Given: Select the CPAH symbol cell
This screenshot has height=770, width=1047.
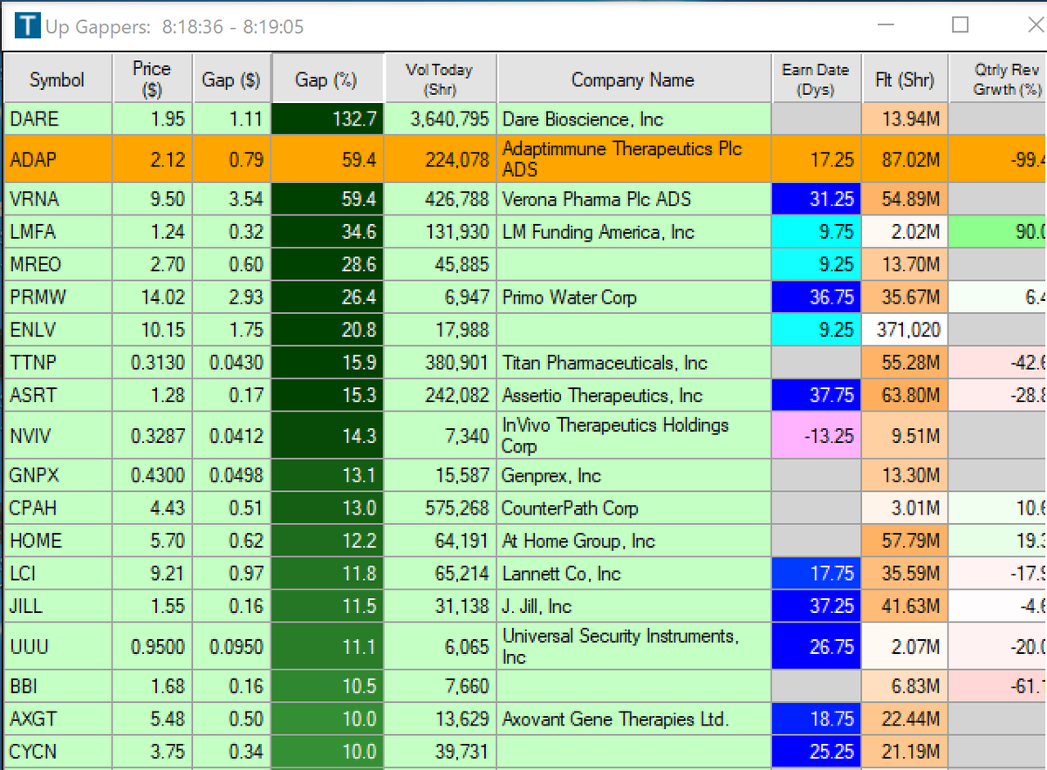Looking at the screenshot, I should 58,508.
